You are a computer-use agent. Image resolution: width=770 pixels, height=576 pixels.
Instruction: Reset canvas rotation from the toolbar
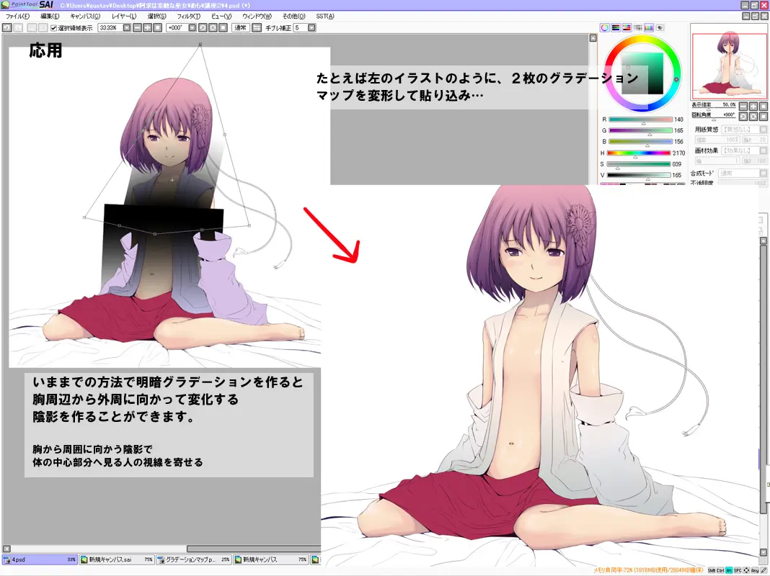coord(224,28)
